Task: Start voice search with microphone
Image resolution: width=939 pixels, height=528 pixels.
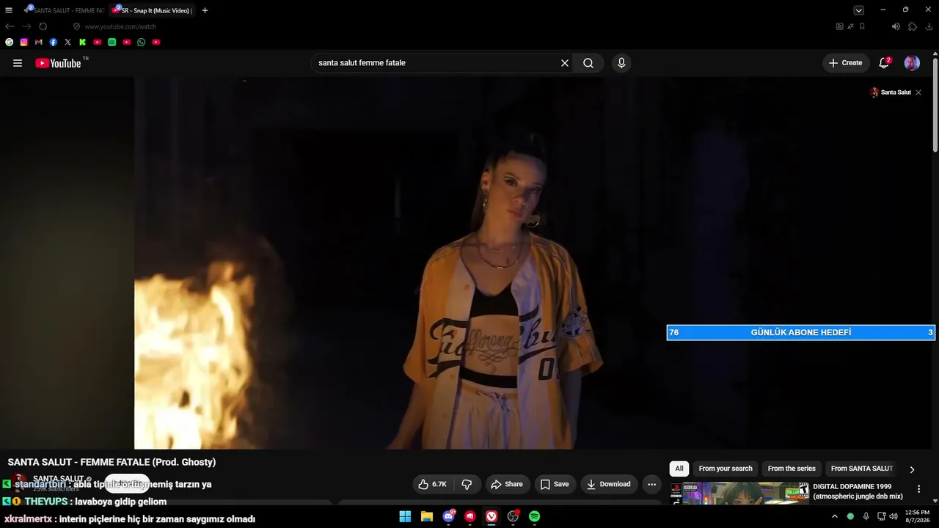Action: pyautogui.click(x=621, y=63)
